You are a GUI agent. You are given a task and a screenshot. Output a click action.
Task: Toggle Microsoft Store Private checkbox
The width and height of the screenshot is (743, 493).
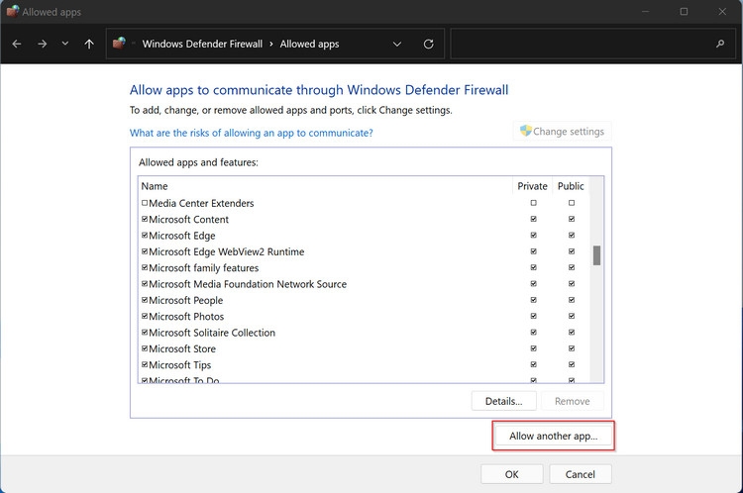click(x=534, y=348)
